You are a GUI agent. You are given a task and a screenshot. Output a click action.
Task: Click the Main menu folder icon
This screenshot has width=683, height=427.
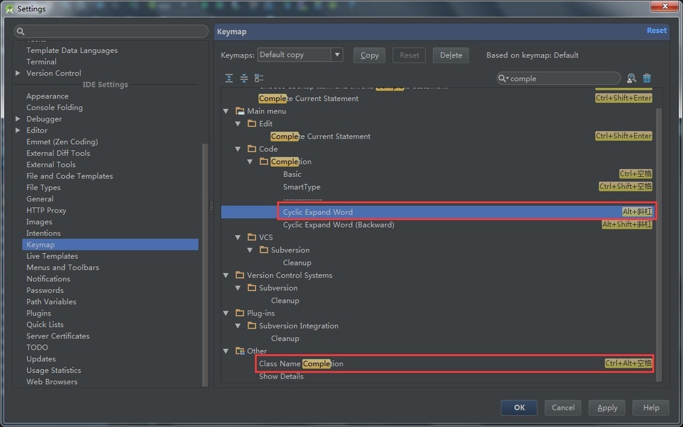pyautogui.click(x=240, y=111)
